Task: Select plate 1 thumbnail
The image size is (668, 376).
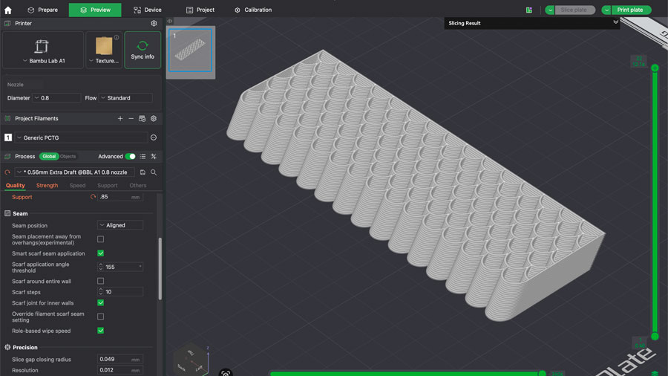Action: (x=191, y=51)
